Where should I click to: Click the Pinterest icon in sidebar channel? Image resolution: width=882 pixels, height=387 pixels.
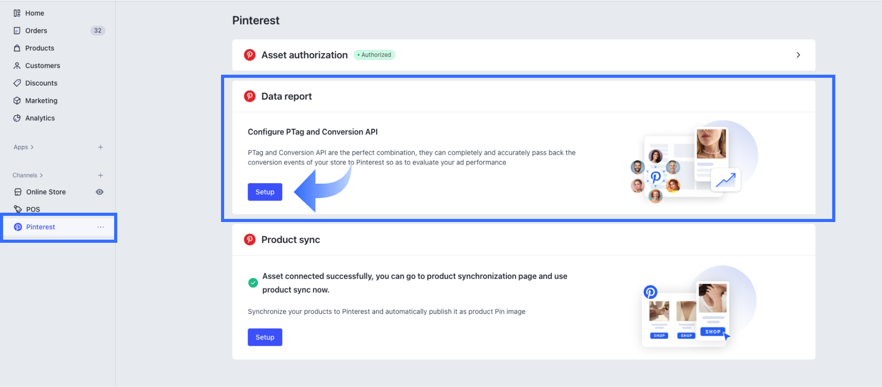point(18,227)
